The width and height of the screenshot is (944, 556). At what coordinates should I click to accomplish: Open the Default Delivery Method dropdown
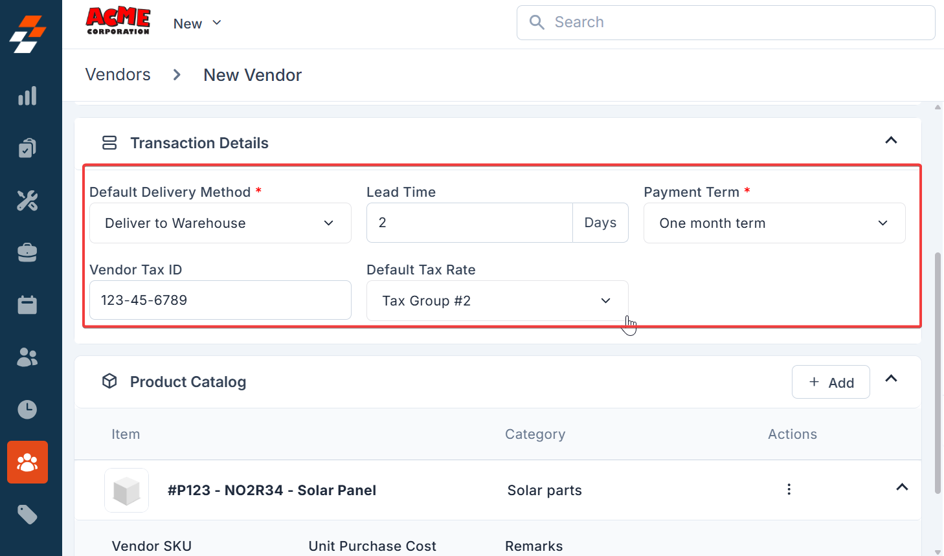pyautogui.click(x=220, y=223)
